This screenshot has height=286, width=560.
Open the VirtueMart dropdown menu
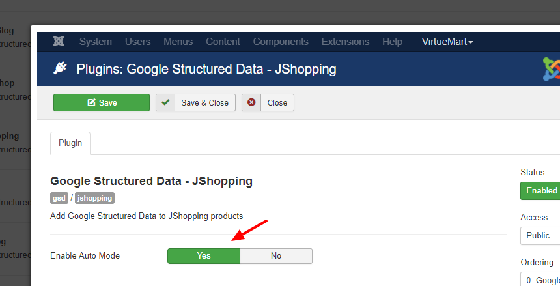[x=447, y=42]
